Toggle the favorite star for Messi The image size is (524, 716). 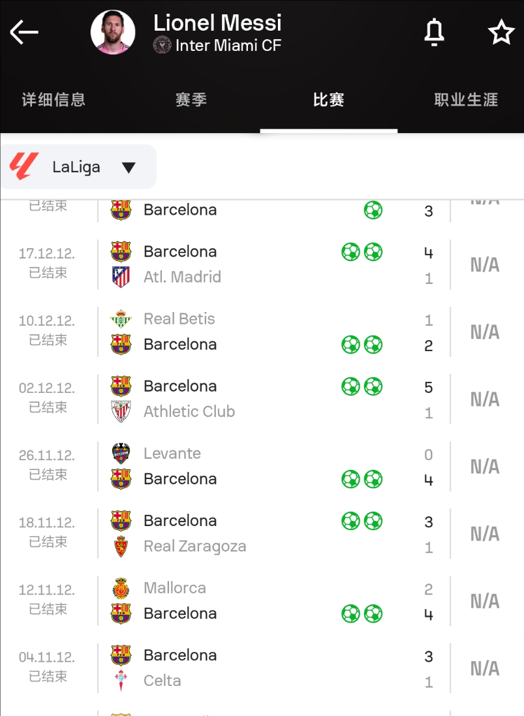point(501,32)
